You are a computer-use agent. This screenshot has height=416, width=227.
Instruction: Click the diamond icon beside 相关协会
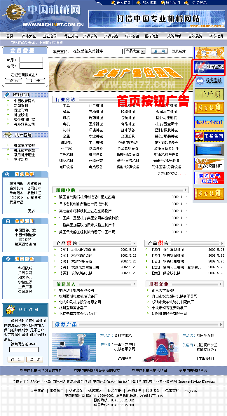tap(8, 259)
